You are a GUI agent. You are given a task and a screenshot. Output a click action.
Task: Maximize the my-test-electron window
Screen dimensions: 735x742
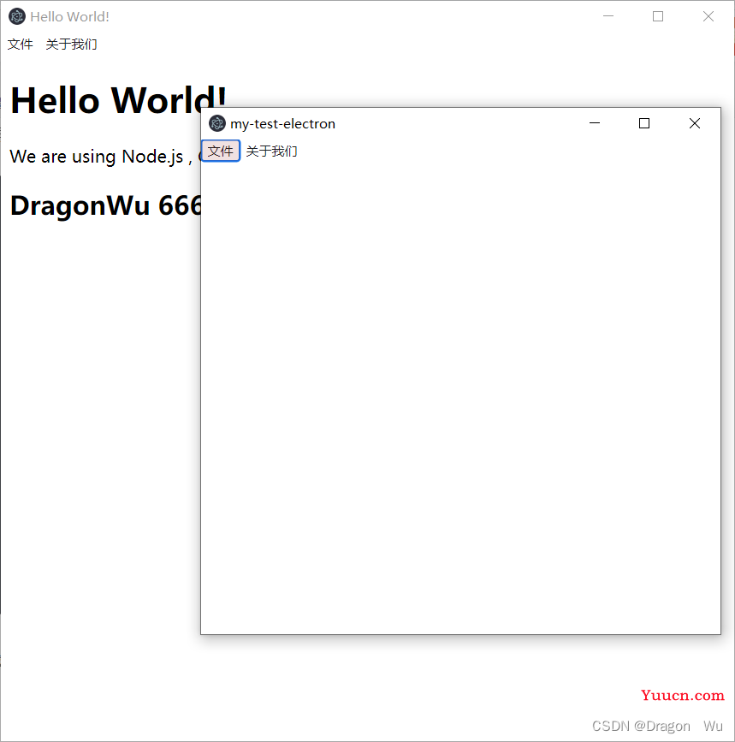(x=644, y=123)
